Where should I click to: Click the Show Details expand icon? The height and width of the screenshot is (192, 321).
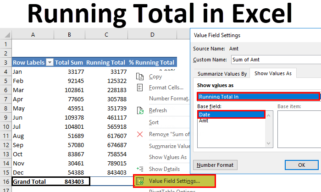click(140, 169)
